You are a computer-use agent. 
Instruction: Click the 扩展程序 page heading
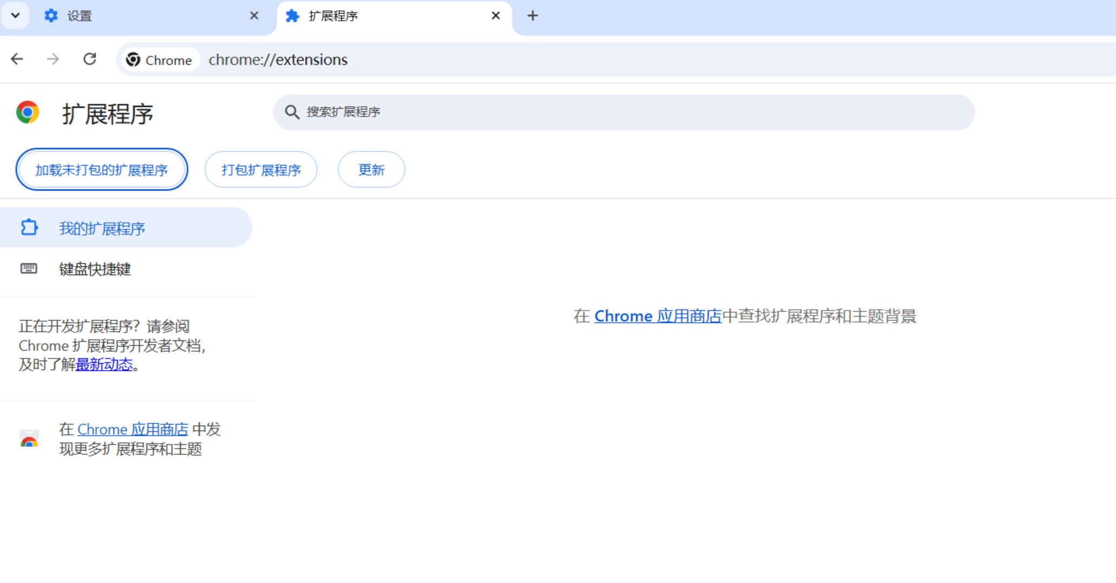coord(108,114)
